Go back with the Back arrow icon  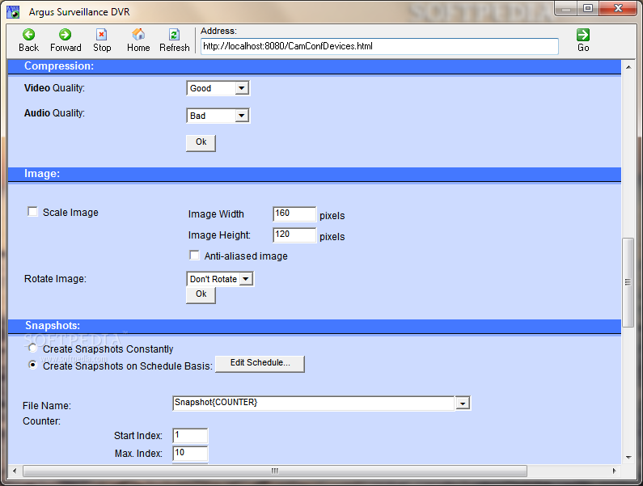point(28,35)
